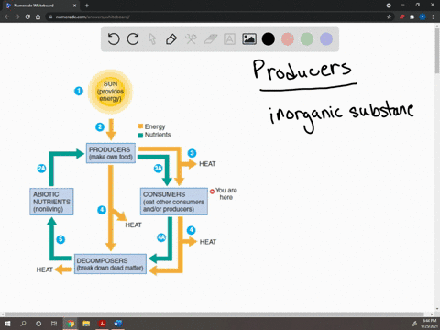Screen dimensions: 440x330
Task: Open the extensions puzzle icon
Action: (x=412, y=16)
